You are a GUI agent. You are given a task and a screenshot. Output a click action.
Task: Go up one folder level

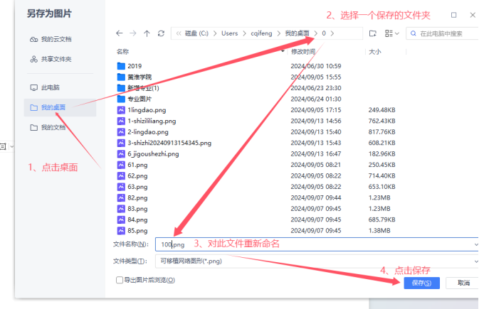tap(147, 33)
